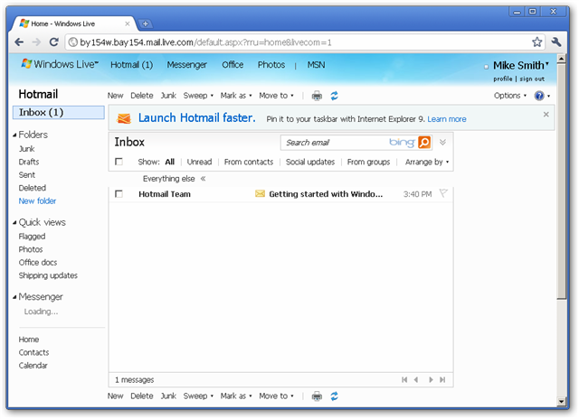Go to the first page of messages
579x419 pixels.
coord(404,379)
